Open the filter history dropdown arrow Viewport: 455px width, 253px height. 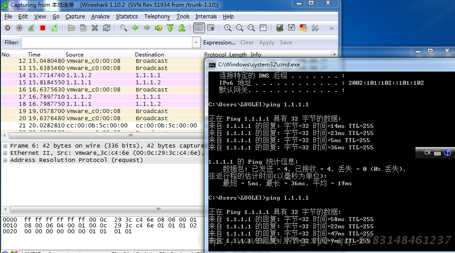pos(196,43)
